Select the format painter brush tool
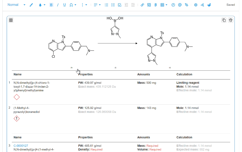Viewport: 242px width, 152px height. tap(31, 5)
